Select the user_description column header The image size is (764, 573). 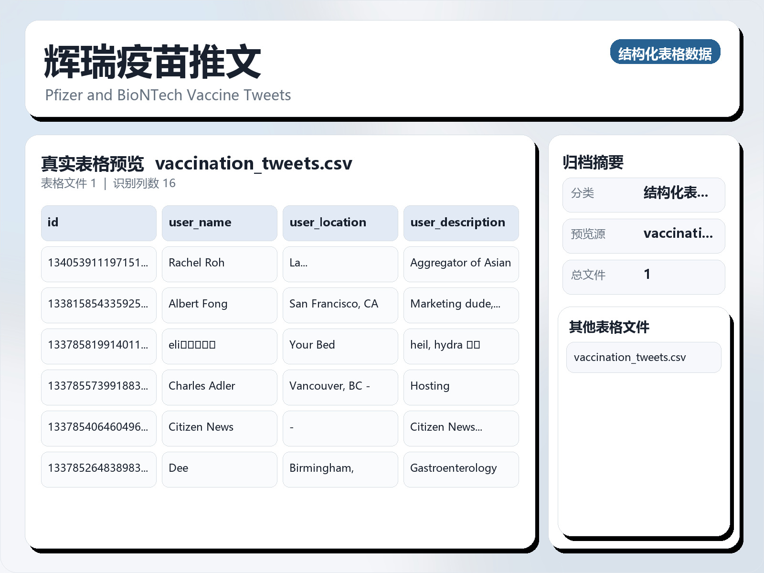[x=461, y=223]
